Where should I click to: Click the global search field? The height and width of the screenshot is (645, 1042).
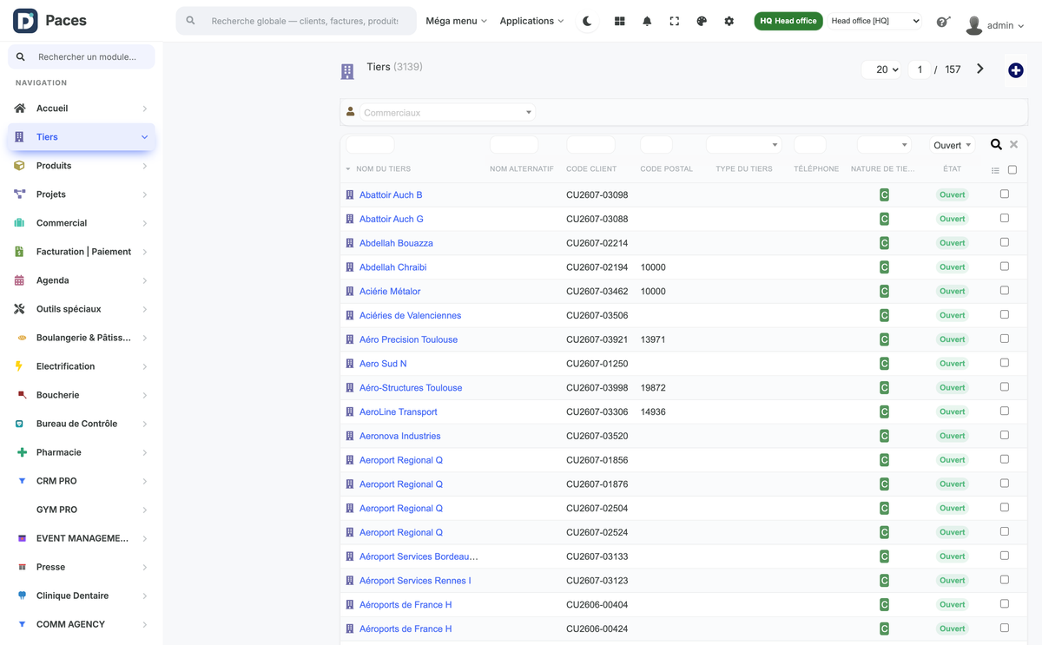click(296, 21)
